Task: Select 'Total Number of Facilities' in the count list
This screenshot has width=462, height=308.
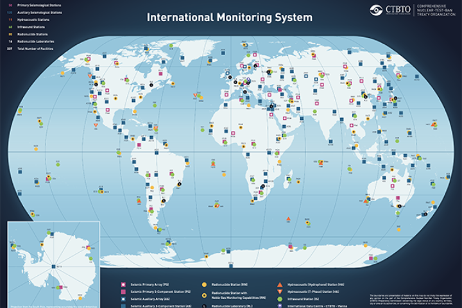Action: pyautogui.click(x=35, y=49)
